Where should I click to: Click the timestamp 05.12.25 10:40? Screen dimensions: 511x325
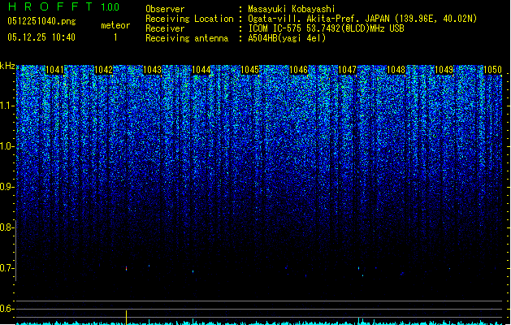41,37
